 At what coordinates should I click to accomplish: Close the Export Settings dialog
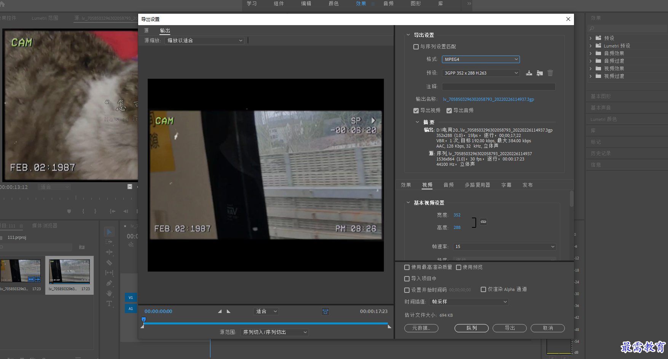point(568,19)
